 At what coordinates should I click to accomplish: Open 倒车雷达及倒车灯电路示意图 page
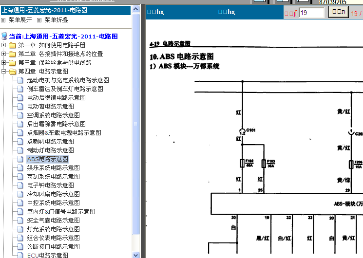[65, 89]
